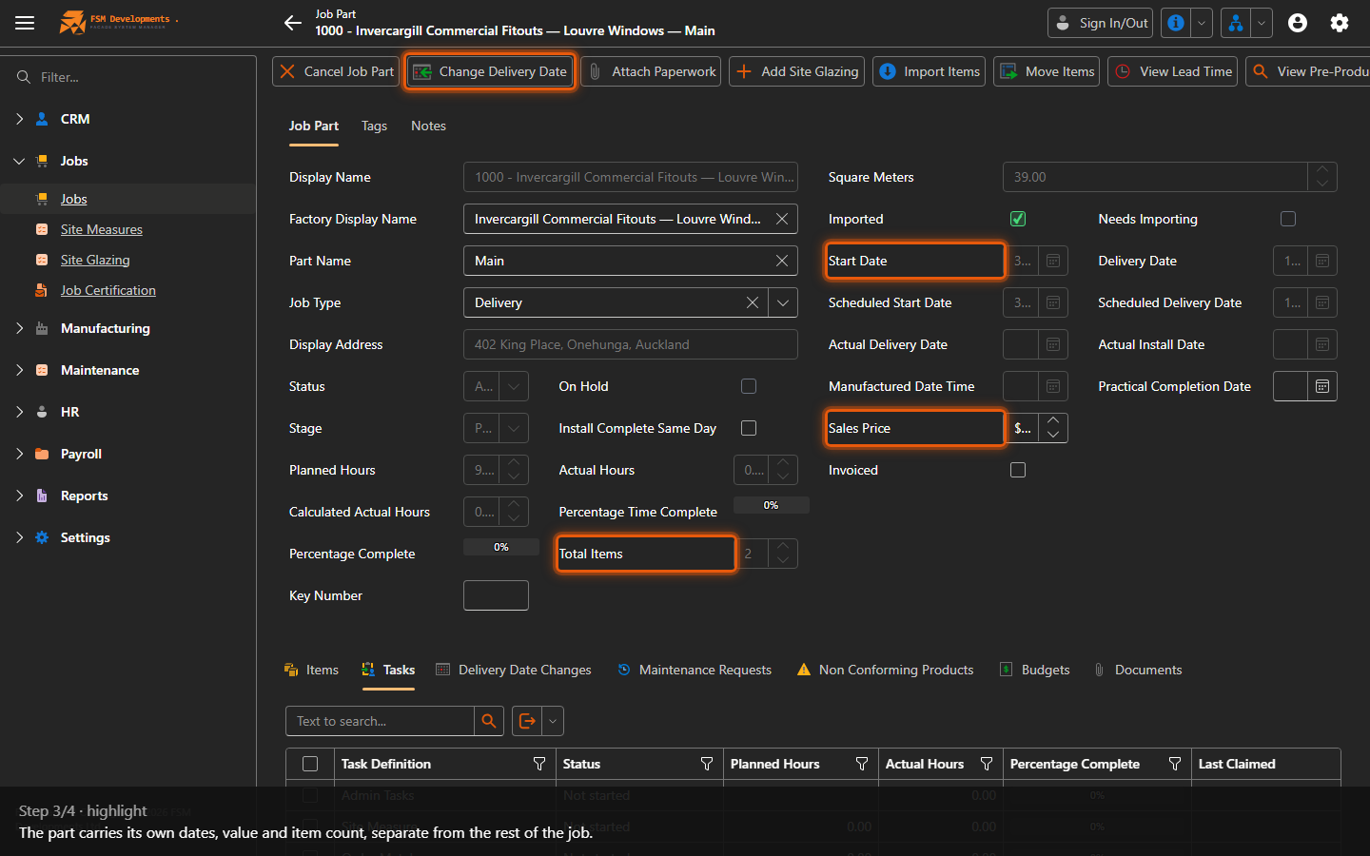Open the Job Type dropdown arrow

click(783, 302)
